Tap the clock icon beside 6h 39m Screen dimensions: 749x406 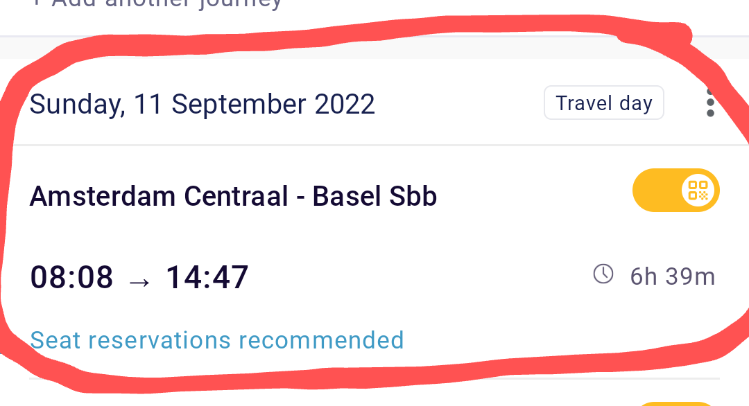(603, 274)
